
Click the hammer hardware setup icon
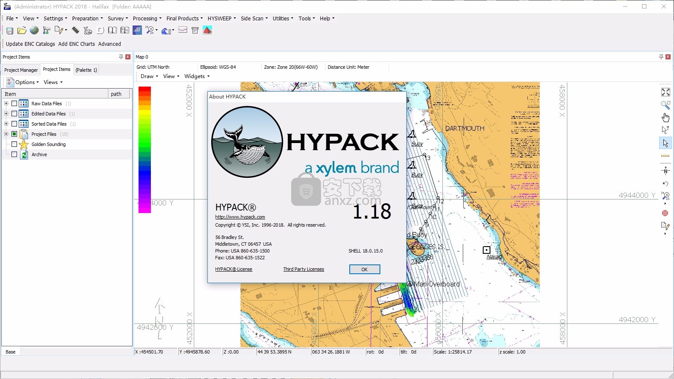46,31
